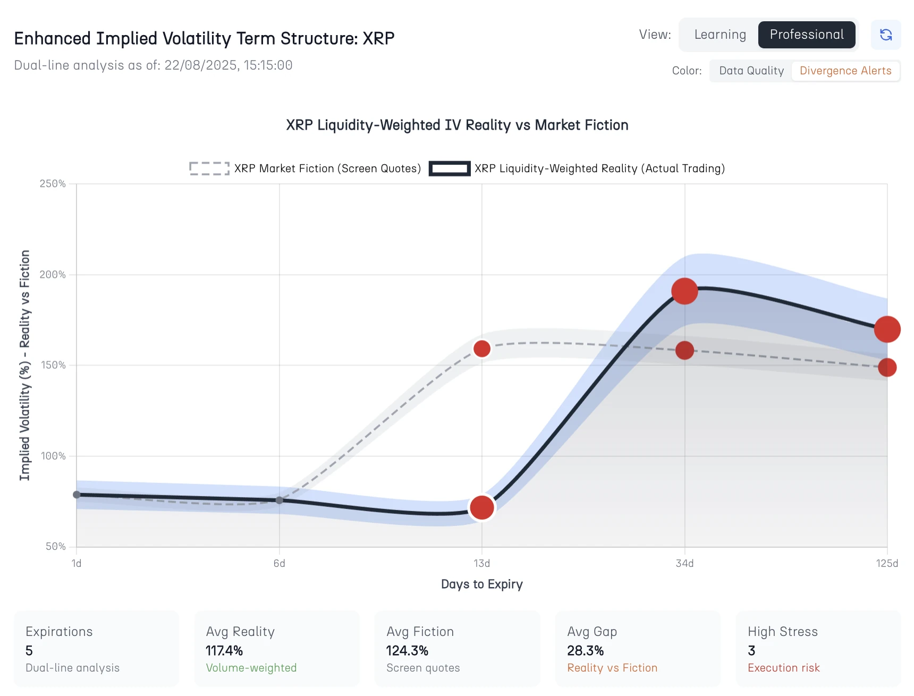Image resolution: width=914 pixels, height=696 pixels.
Task: Click the 1d gray data point
Action: (x=77, y=495)
